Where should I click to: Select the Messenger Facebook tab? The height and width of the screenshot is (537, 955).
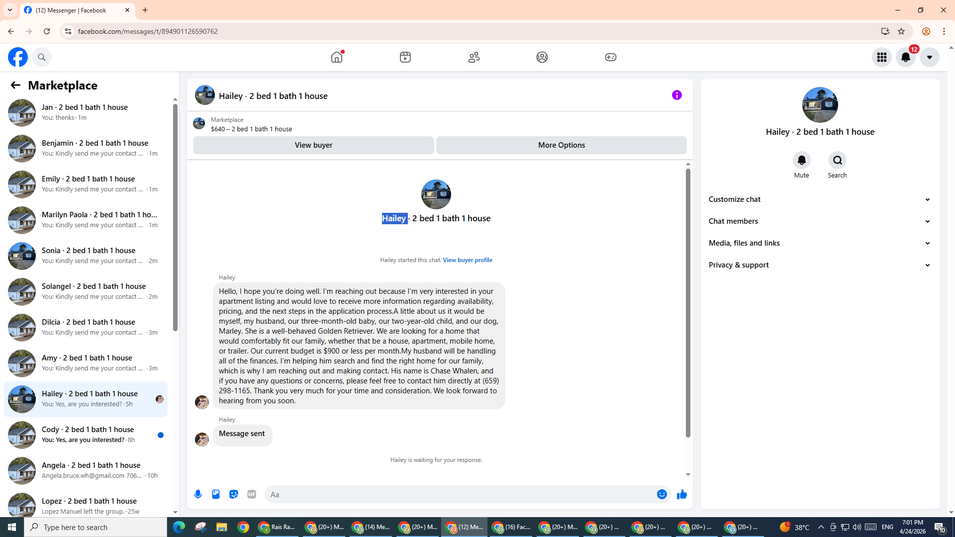(77, 10)
